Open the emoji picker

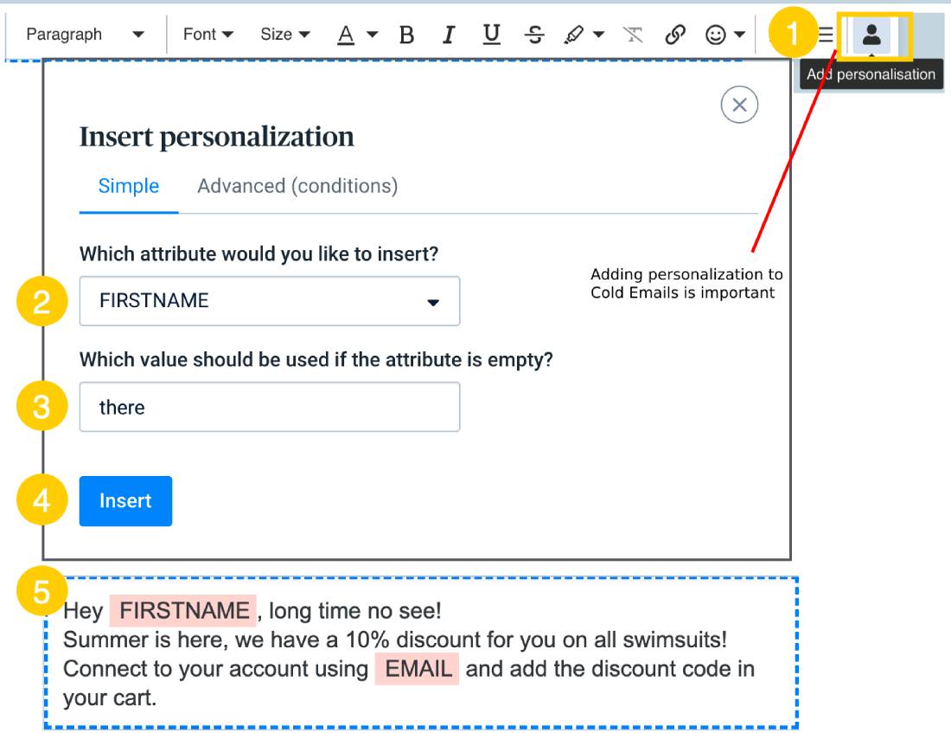pos(716,35)
